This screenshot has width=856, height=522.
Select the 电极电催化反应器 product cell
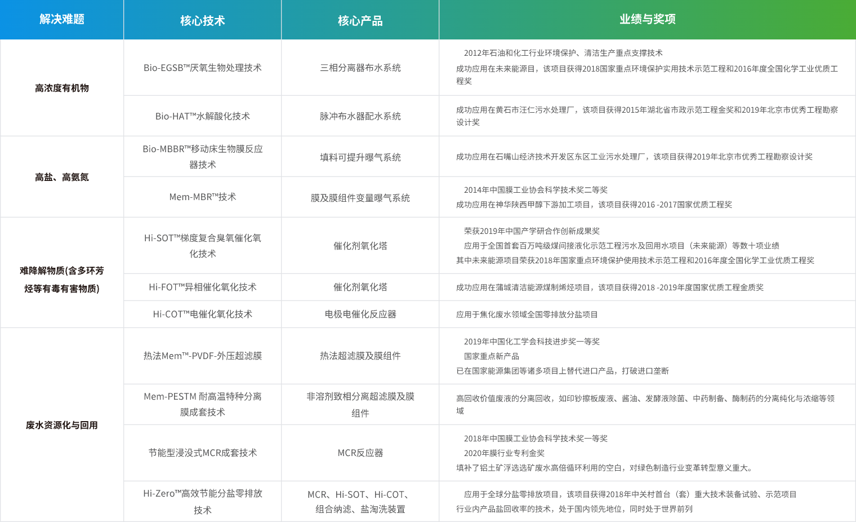tap(359, 314)
